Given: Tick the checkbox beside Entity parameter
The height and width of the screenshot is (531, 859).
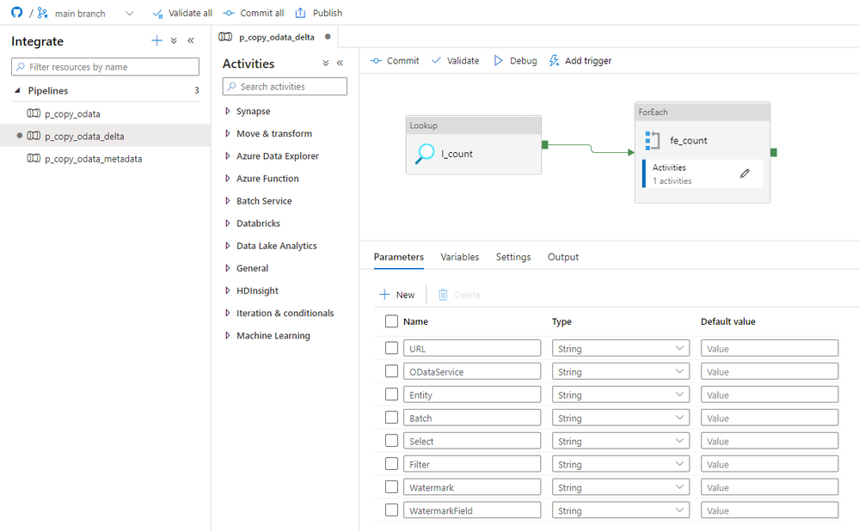Looking at the screenshot, I should 391,394.
